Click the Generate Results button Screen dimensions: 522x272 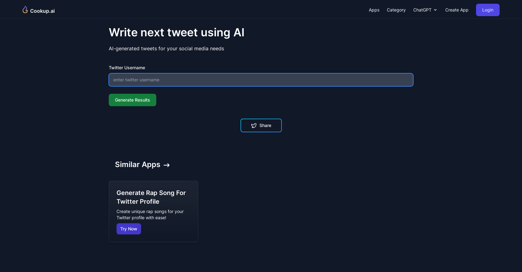coord(132,100)
